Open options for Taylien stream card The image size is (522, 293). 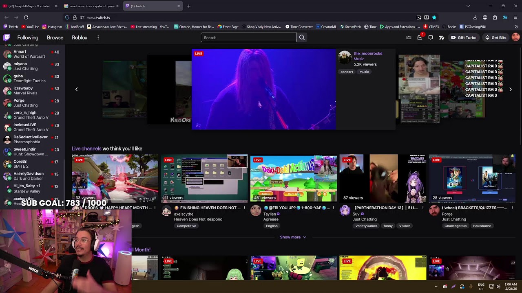pyautogui.click(x=334, y=208)
